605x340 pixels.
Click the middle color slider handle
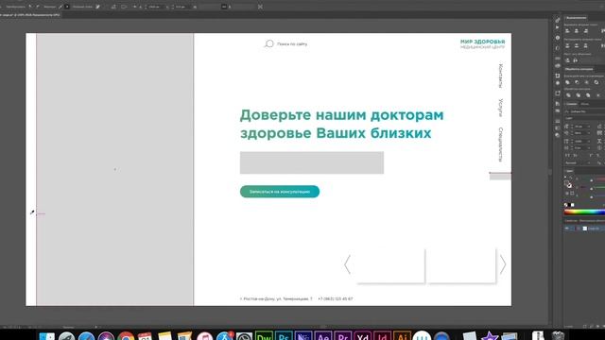pos(592,189)
